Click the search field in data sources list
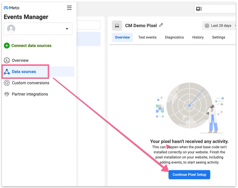Screen dimensions: 238x188 [x=88, y=25]
